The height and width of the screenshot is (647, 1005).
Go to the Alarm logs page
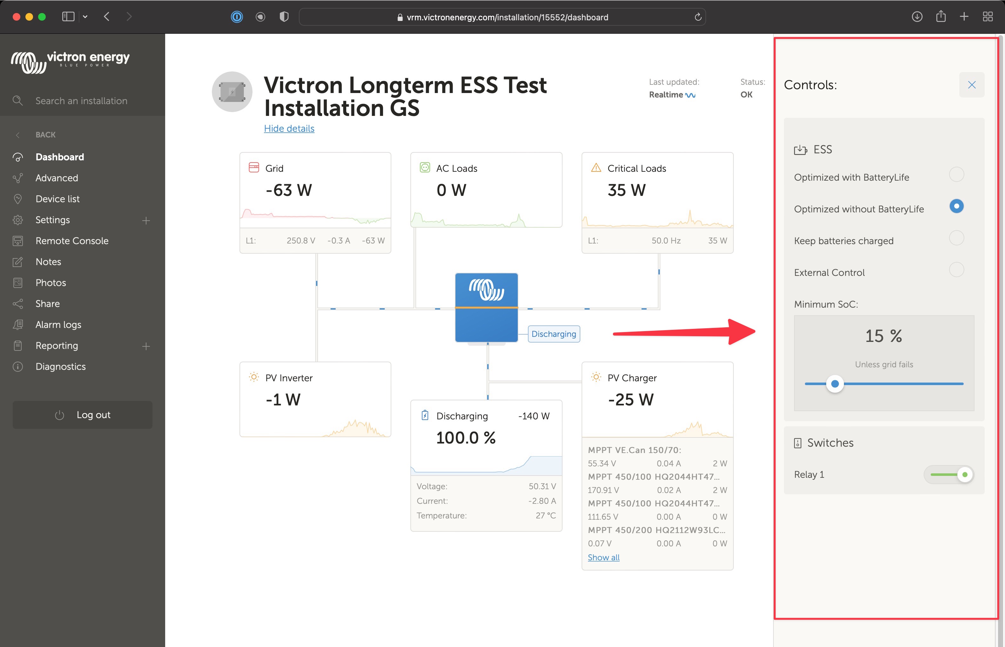tap(58, 324)
